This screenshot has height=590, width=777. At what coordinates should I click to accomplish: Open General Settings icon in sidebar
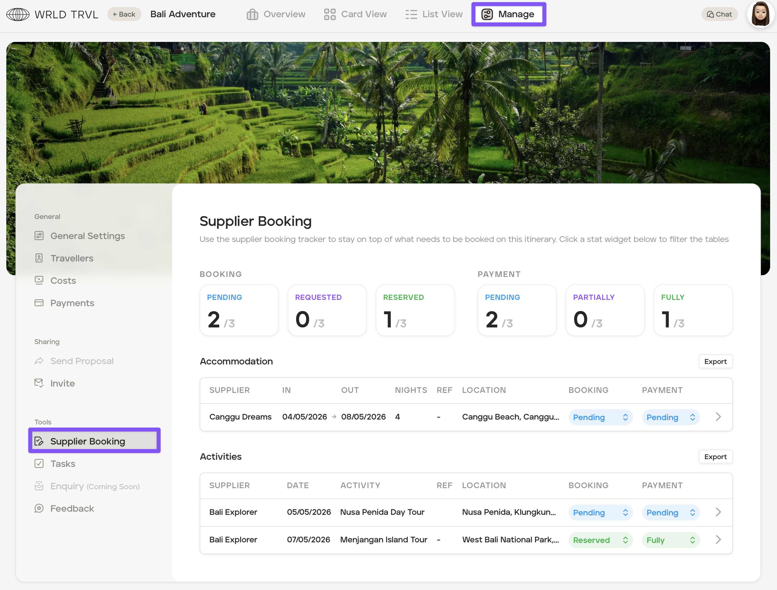[39, 236]
